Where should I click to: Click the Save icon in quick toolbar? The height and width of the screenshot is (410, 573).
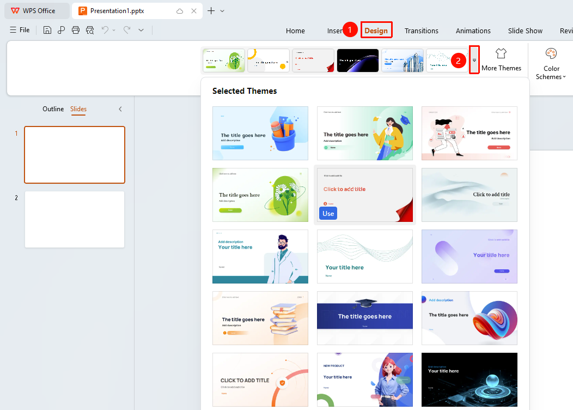click(x=47, y=30)
